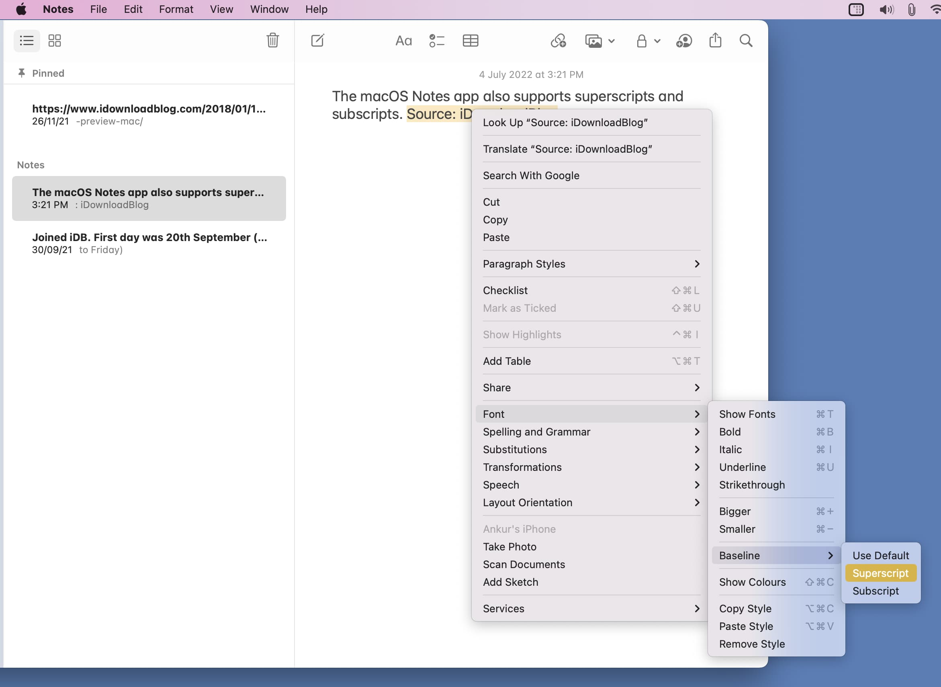Expand Layout Orientation submenu
This screenshot has width=941, height=687.
(591, 502)
